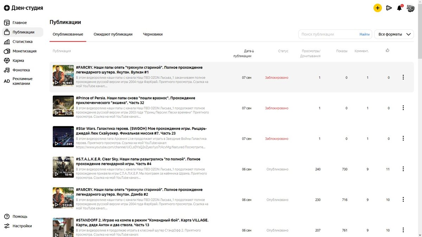The height and width of the screenshot is (237, 422).
Task: Open the FARCRY Вулкан #1 publication title
Action: 139,70
